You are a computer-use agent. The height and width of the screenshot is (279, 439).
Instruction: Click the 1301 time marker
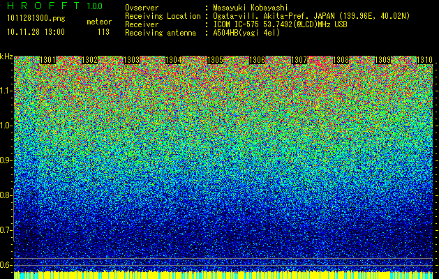point(47,60)
